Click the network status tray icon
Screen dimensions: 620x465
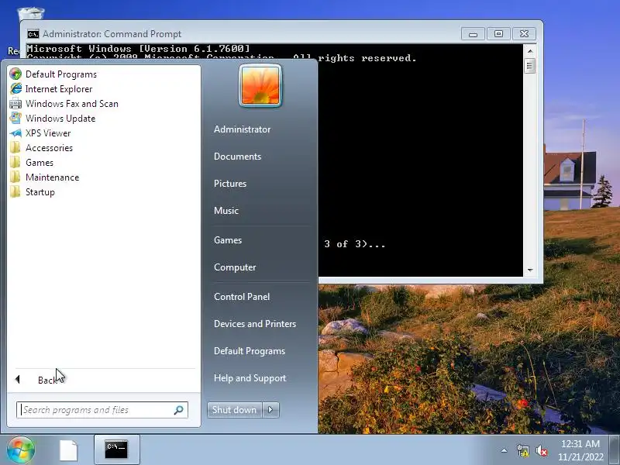[x=522, y=450]
